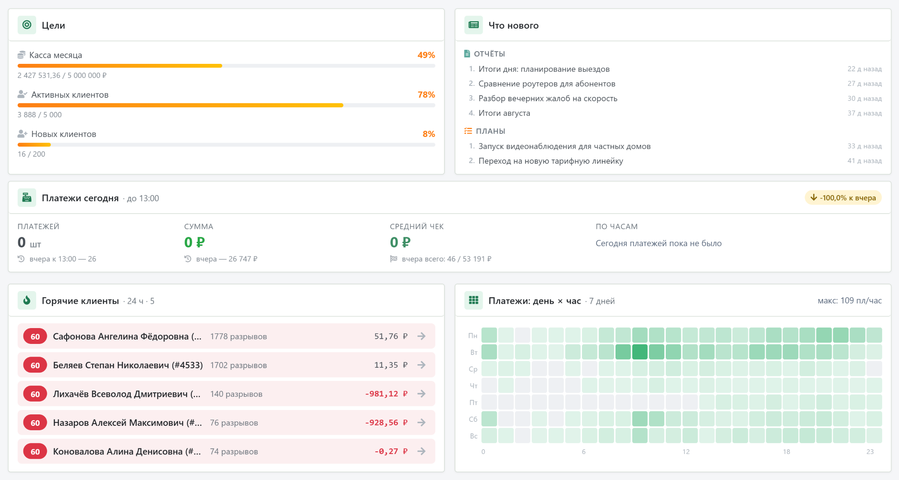Click the cash register icon of Платежи сегодня

(x=27, y=198)
